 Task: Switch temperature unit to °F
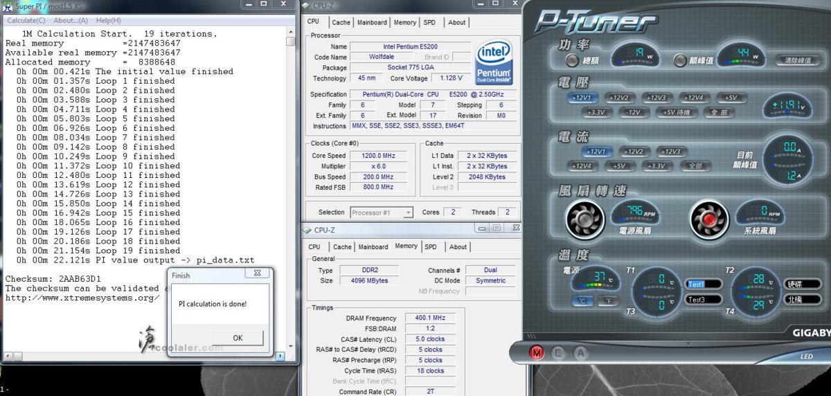click(x=607, y=301)
